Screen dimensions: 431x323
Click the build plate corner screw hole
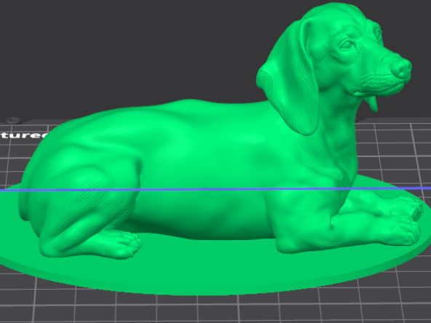point(13,120)
